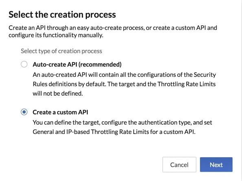Proceed with the blue Next button

216,165
